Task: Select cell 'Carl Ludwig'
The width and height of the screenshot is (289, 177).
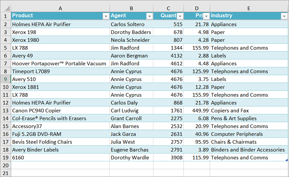Action: pyautogui.click(x=131, y=111)
